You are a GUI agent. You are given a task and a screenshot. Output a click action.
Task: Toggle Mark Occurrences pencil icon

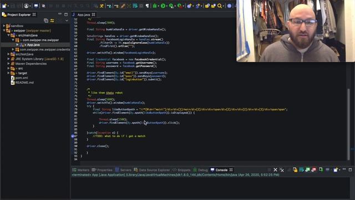tap(123, 6)
